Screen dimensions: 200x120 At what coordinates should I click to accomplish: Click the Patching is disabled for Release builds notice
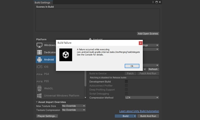coord(124,77)
